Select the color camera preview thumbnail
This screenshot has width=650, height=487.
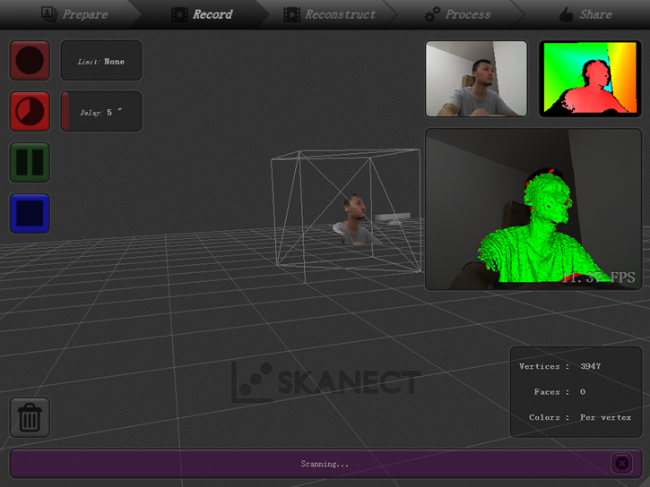point(476,79)
